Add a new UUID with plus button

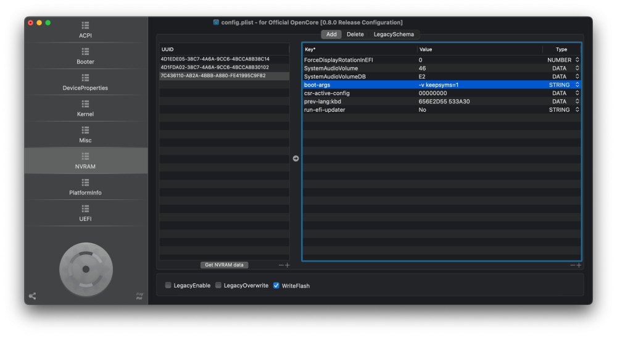[288, 265]
